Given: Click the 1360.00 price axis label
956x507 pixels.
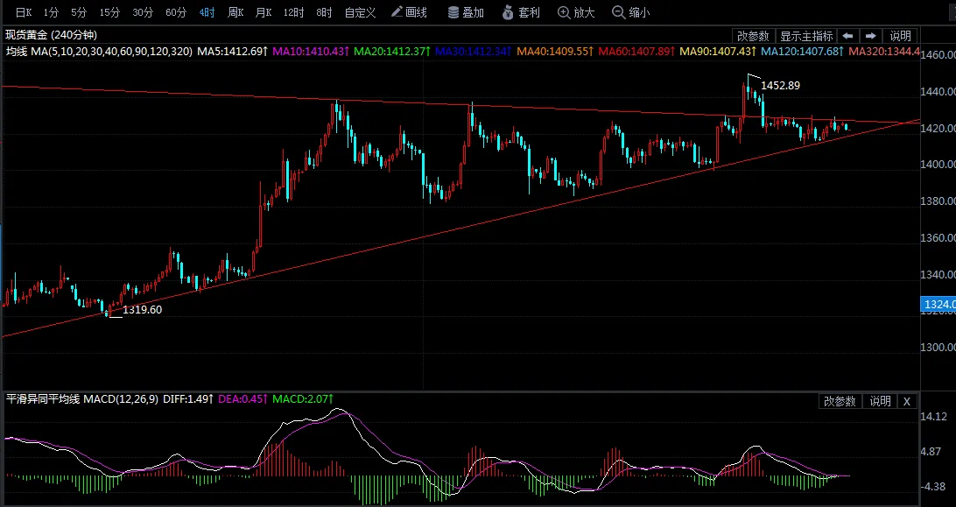Looking at the screenshot, I should pyautogui.click(x=939, y=237).
